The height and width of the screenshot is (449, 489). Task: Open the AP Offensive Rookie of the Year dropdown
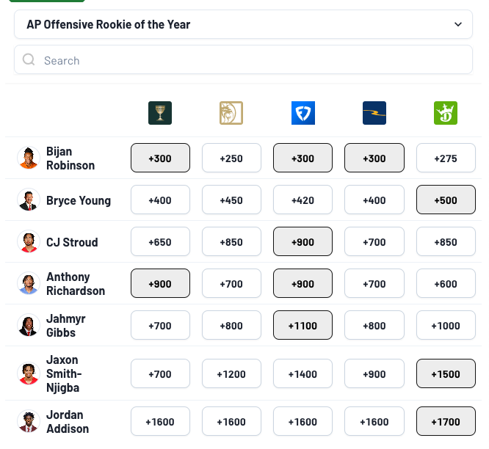point(243,24)
